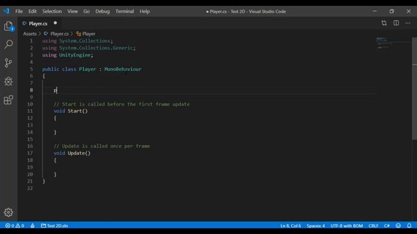Change line endings via CRLF
Viewport: 417px width, 234px height.
point(373,226)
